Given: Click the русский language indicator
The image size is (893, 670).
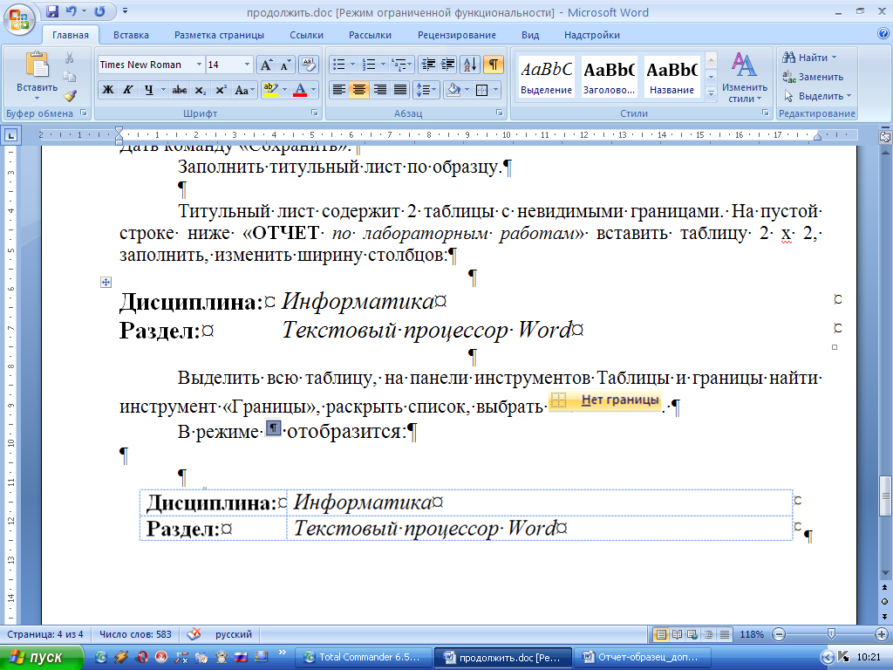Looking at the screenshot, I should pyautogui.click(x=233, y=634).
